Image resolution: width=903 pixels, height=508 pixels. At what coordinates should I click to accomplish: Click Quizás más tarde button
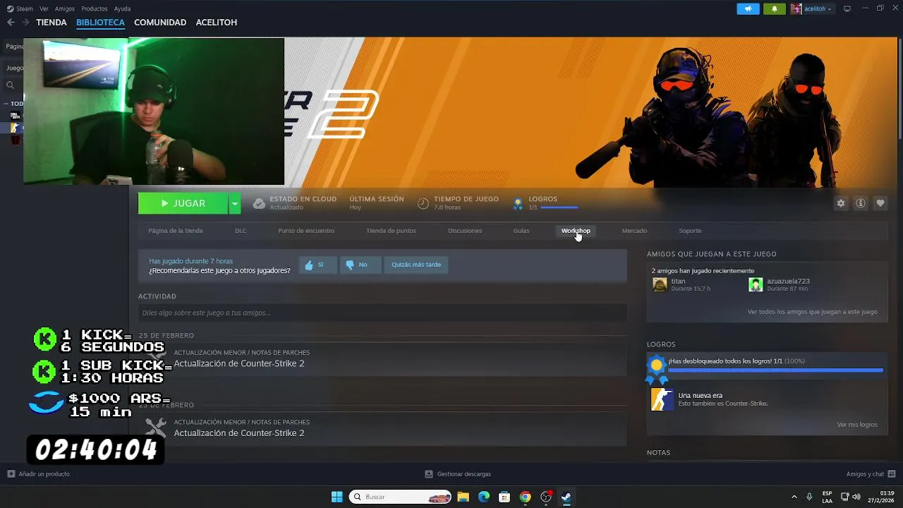click(x=416, y=265)
